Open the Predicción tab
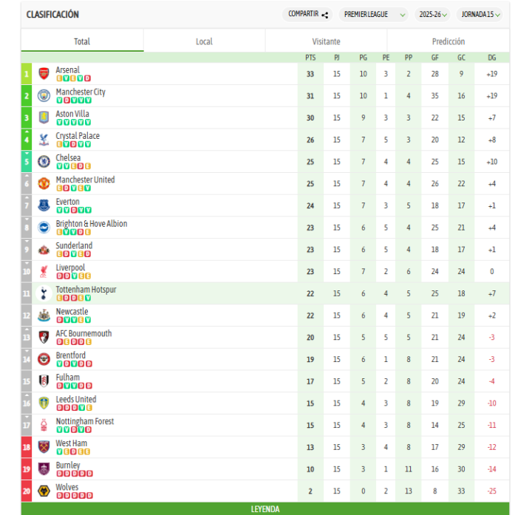The width and height of the screenshot is (532, 515). click(448, 41)
